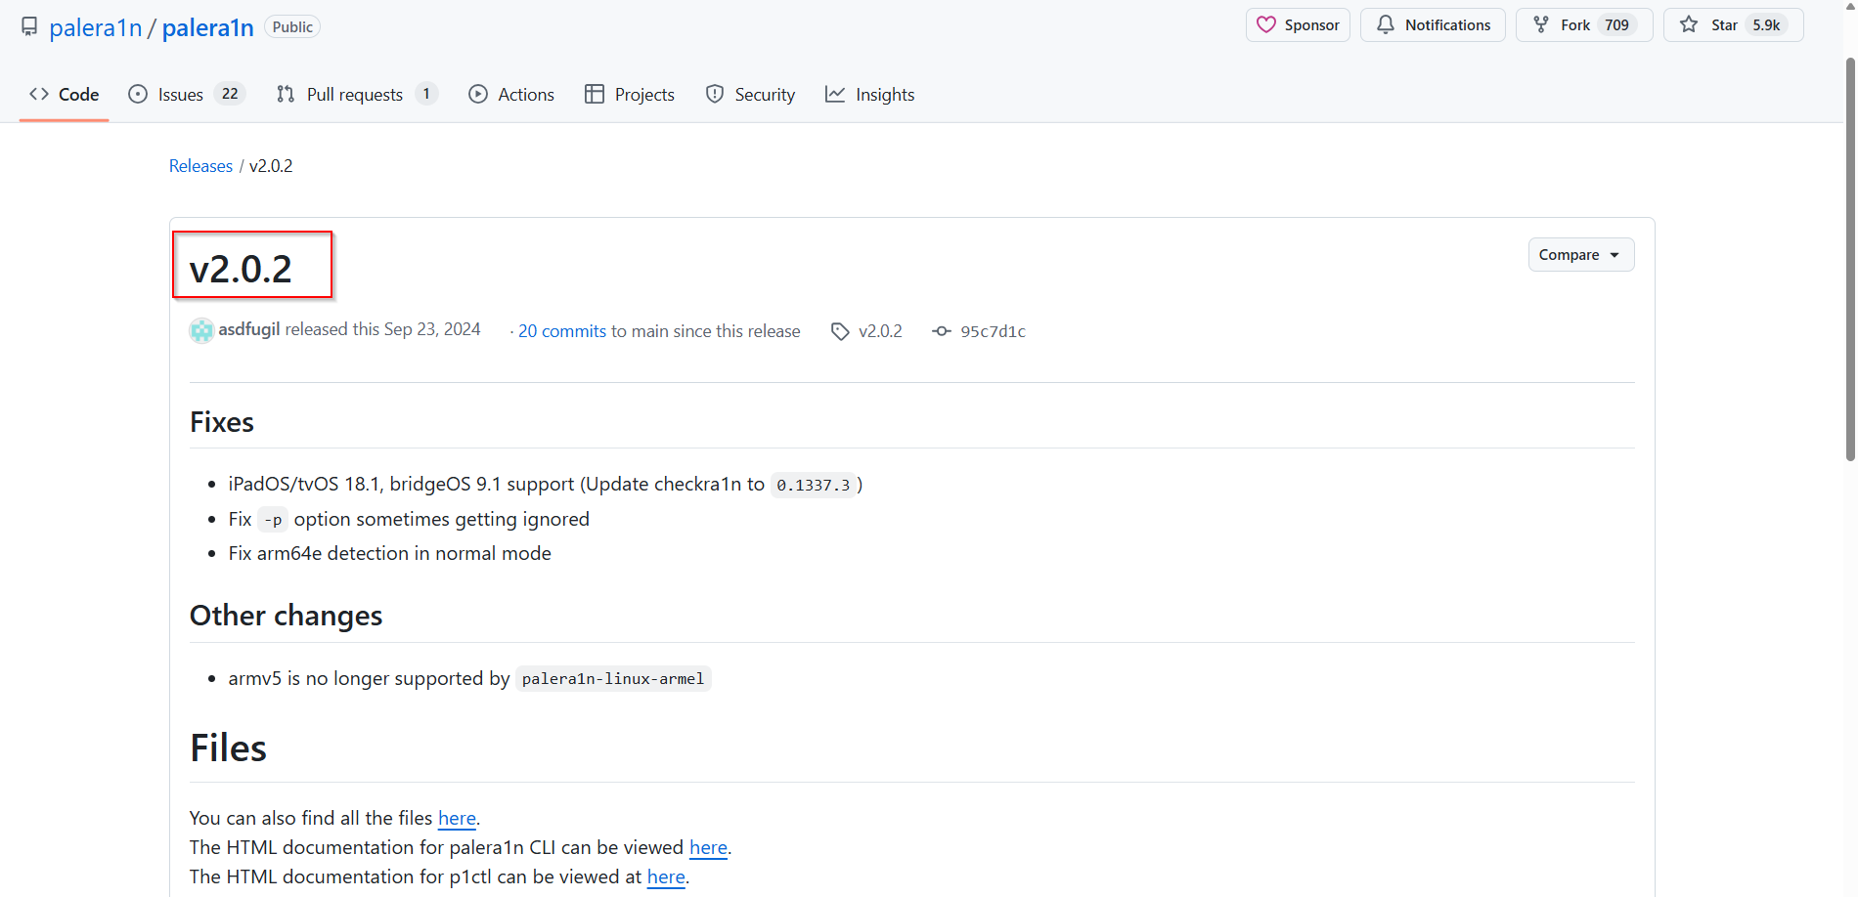Click the Notifications bell icon

pos(1386,24)
